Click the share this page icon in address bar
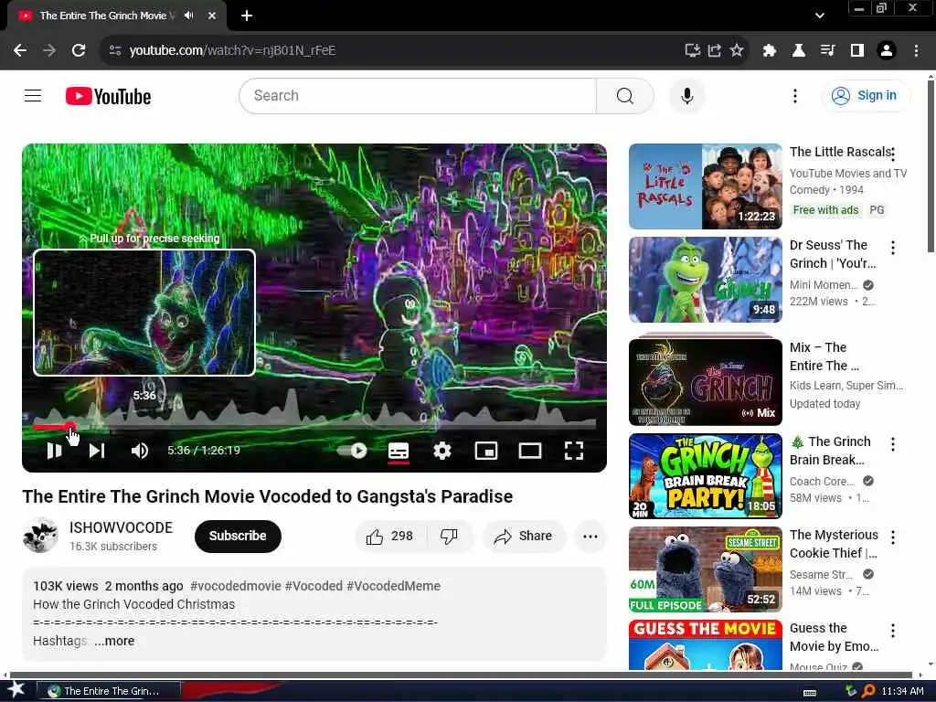The width and height of the screenshot is (936, 702). 714,50
